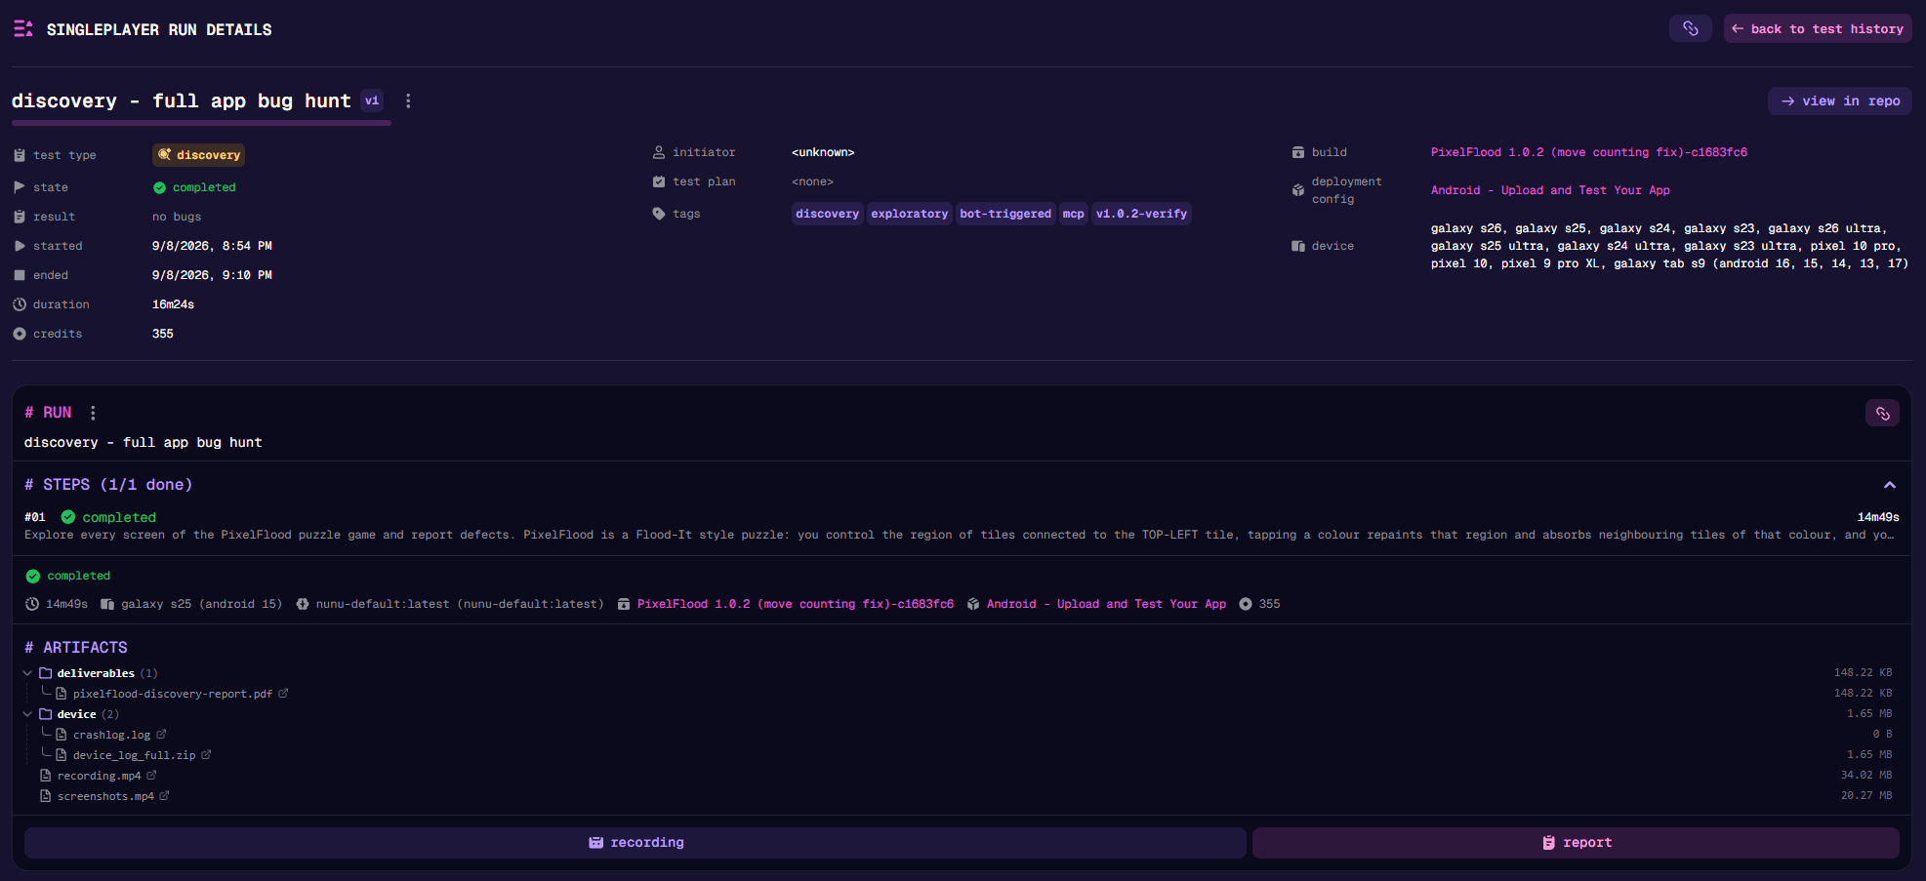The image size is (1926, 881).
Task: Select the discovery tag in tags row
Action: [x=827, y=214]
